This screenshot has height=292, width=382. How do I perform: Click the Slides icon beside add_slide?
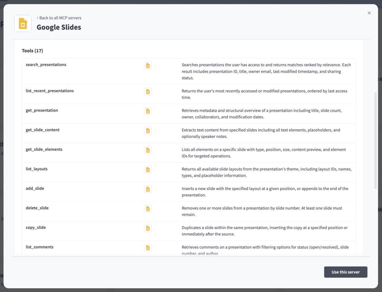148,189
